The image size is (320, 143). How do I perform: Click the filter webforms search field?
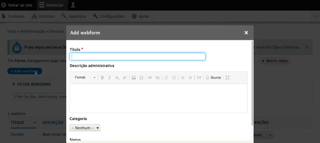coord(40,97)
